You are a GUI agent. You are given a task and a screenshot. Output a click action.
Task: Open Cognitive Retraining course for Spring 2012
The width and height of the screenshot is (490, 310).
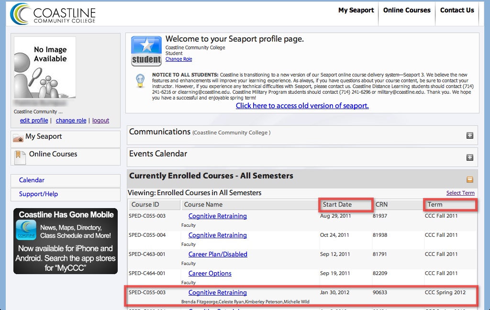[218, 292]
